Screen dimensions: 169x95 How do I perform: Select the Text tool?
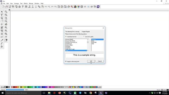[2, 15]
